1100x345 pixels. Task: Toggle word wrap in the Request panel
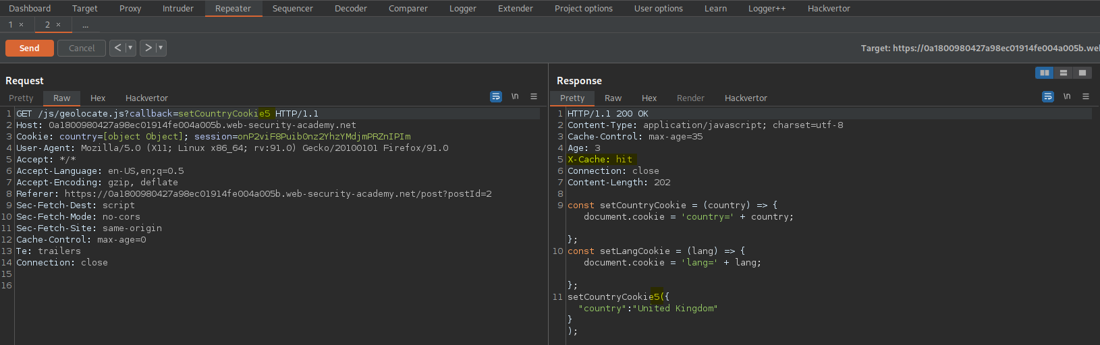click(x=496, y=97)
